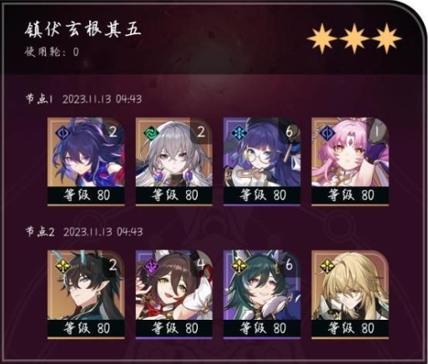
Task: Click the Imaginary element icon on Dan Heng's card
Action: (x=63, y=266)
